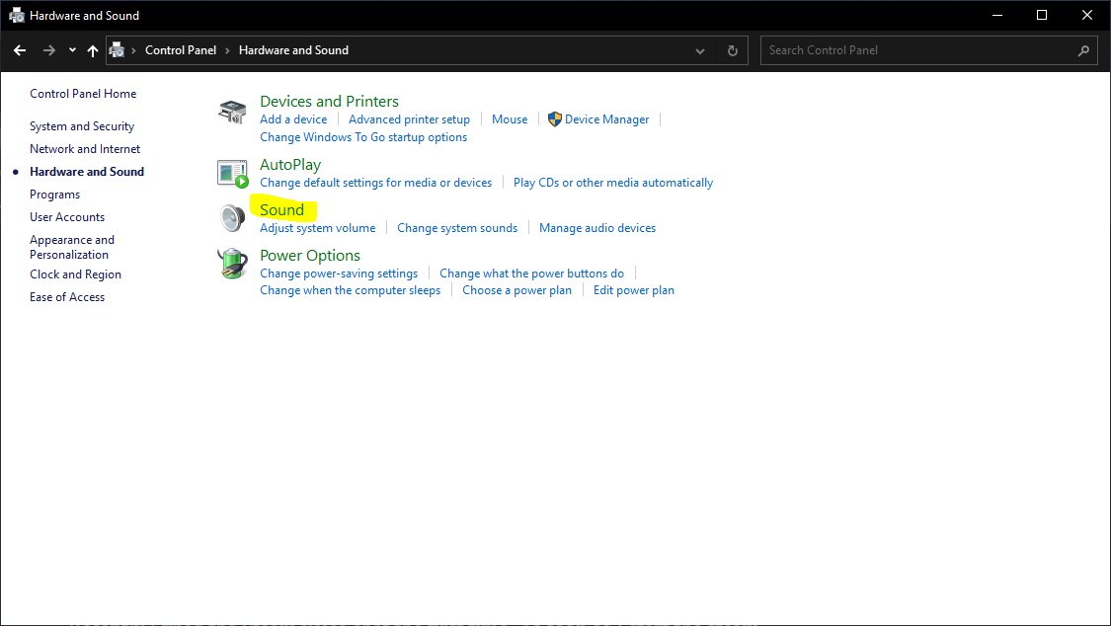Refresh the Control Panel view
Viewport: 1111px width, 626px height.
click(x=733, y=50)
